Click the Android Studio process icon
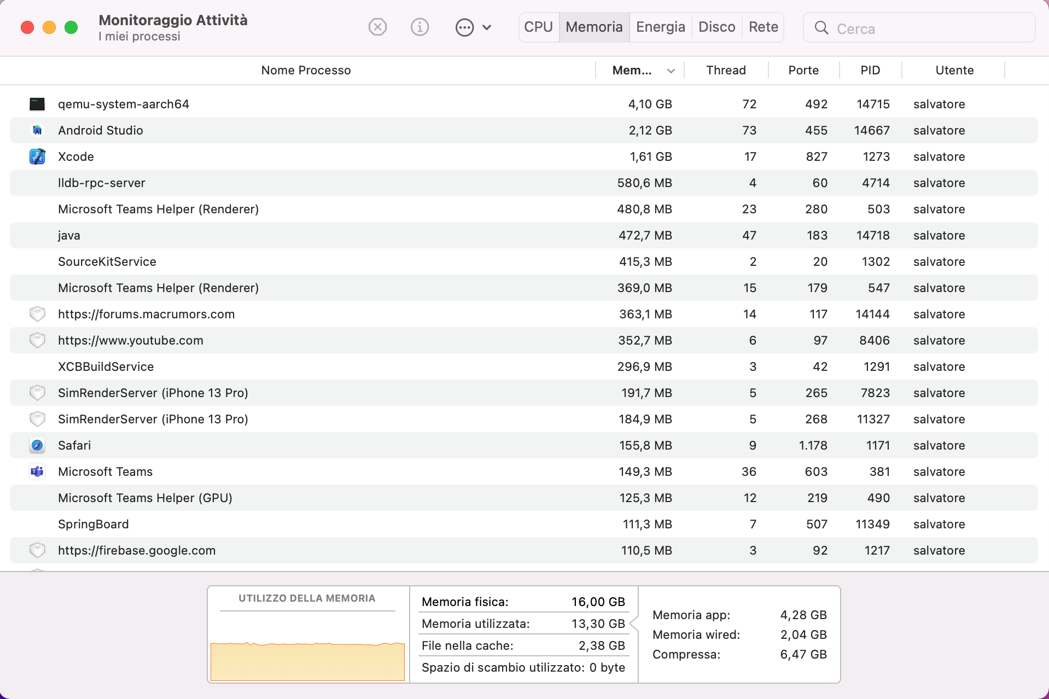Viewport: 1049px width, 699px height. tap(37, 130)
